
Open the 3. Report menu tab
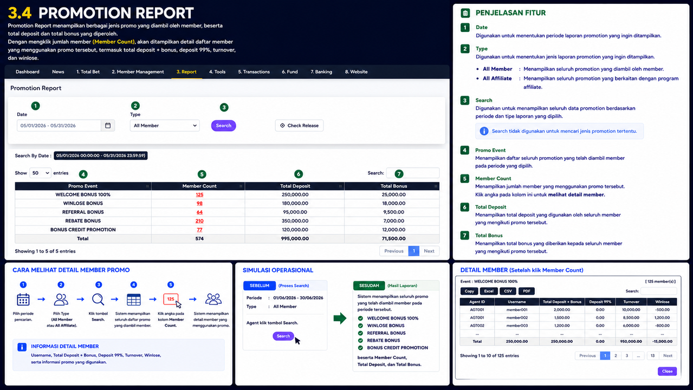186,71
